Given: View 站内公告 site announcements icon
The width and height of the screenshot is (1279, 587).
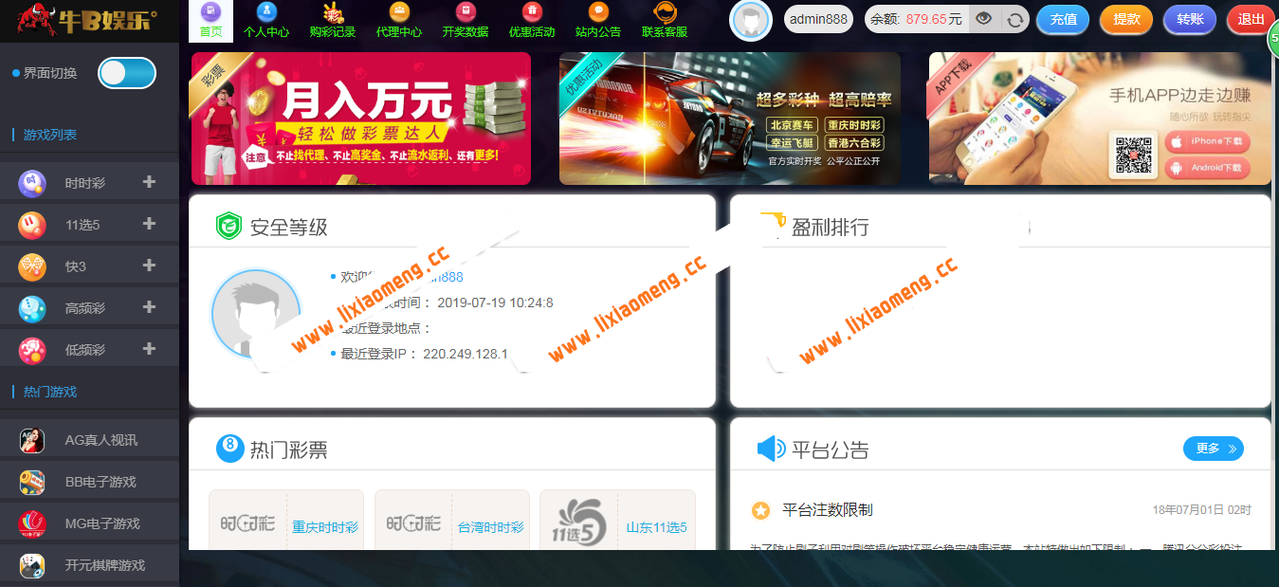Looking at the screenshot, I should (597, 20).
